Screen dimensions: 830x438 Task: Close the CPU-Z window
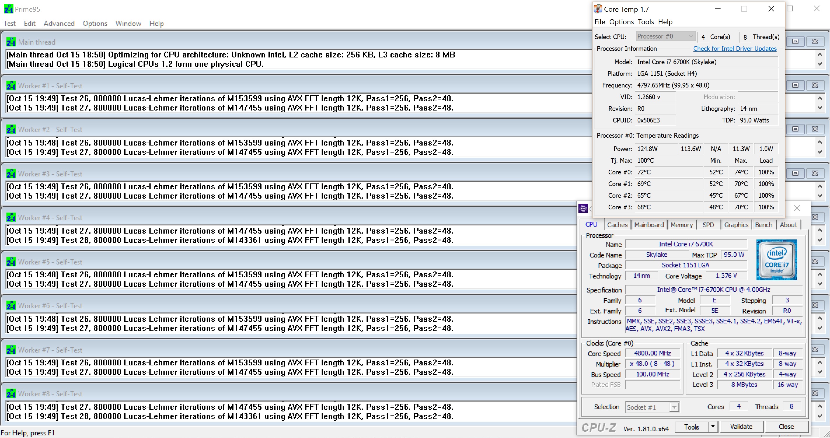pos(797,209)
